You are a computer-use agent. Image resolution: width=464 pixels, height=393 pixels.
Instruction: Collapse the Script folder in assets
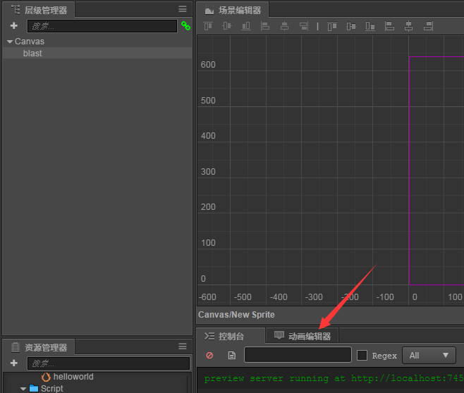[23, 389]
